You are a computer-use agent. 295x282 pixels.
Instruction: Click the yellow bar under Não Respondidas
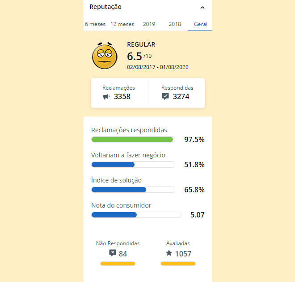[x=118, y=264]
